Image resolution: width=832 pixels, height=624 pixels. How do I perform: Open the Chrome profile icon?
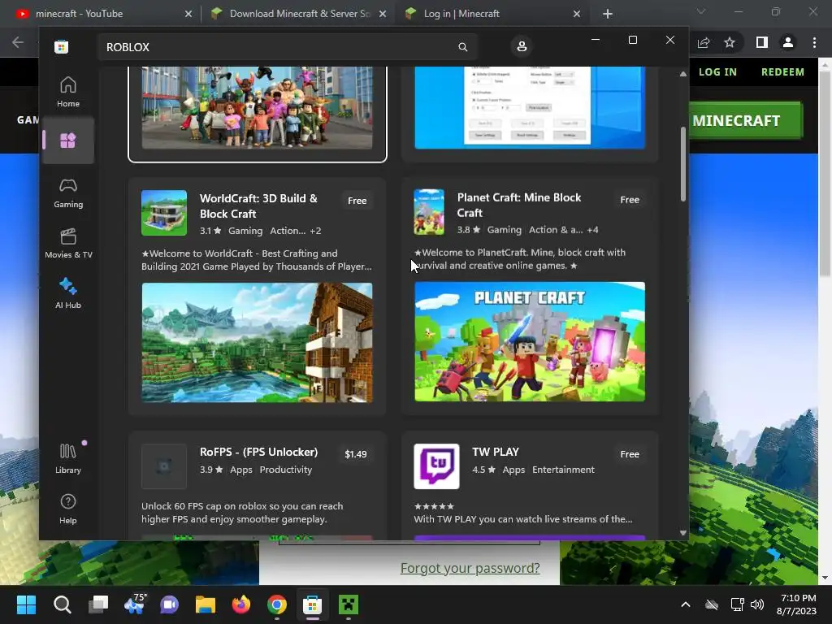(x=788, y=42)
